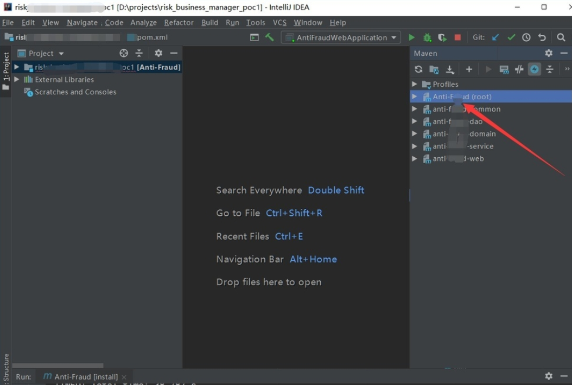Open Search Everywhere magnifier icon
Image resolution: width=572 pixels, height=385 pixels.
tap(561, 37)
